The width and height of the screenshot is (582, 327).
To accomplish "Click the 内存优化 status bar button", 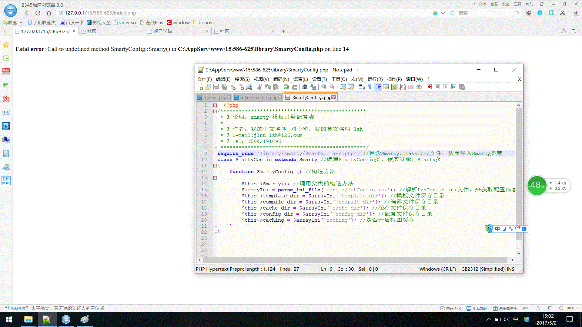I will pyautogui.click(x=450, y=308).
